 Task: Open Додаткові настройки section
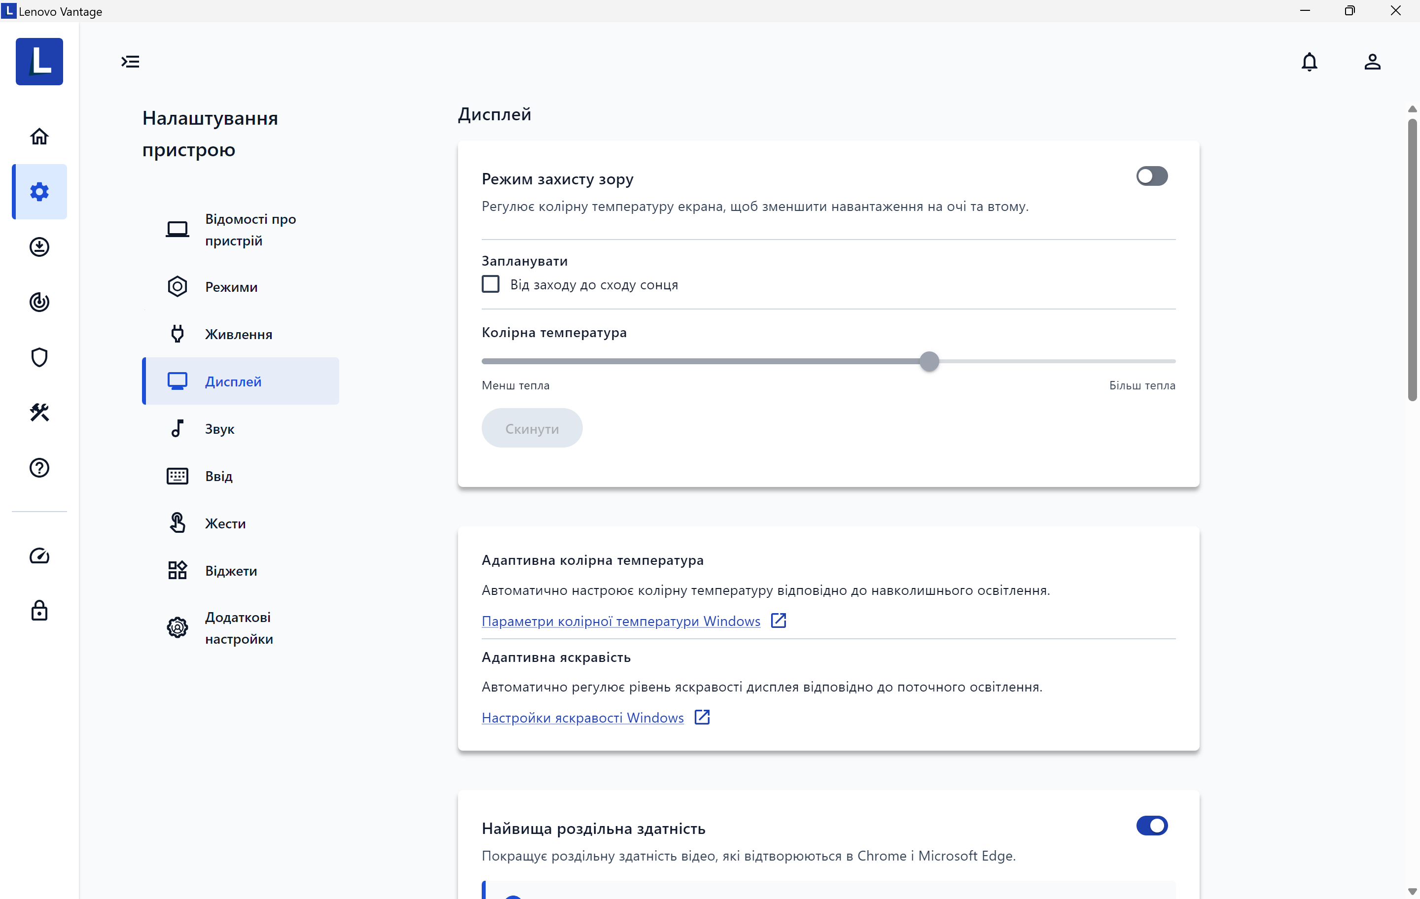(x=238, y=628)
